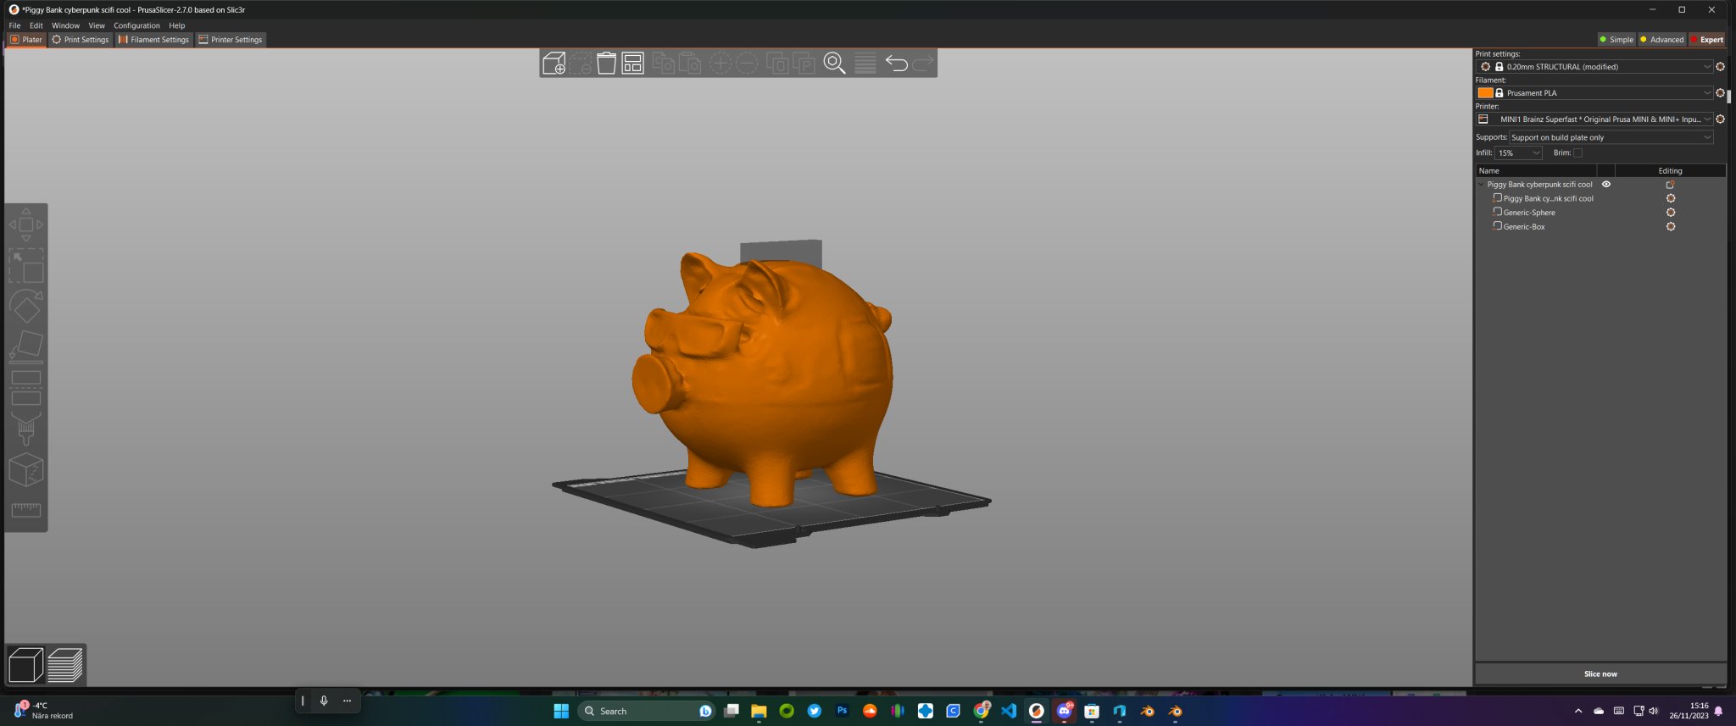Viewport: 1736px width, 726px height.
Task: Switch to sliced layers preview view
Action: pos(65,665)
